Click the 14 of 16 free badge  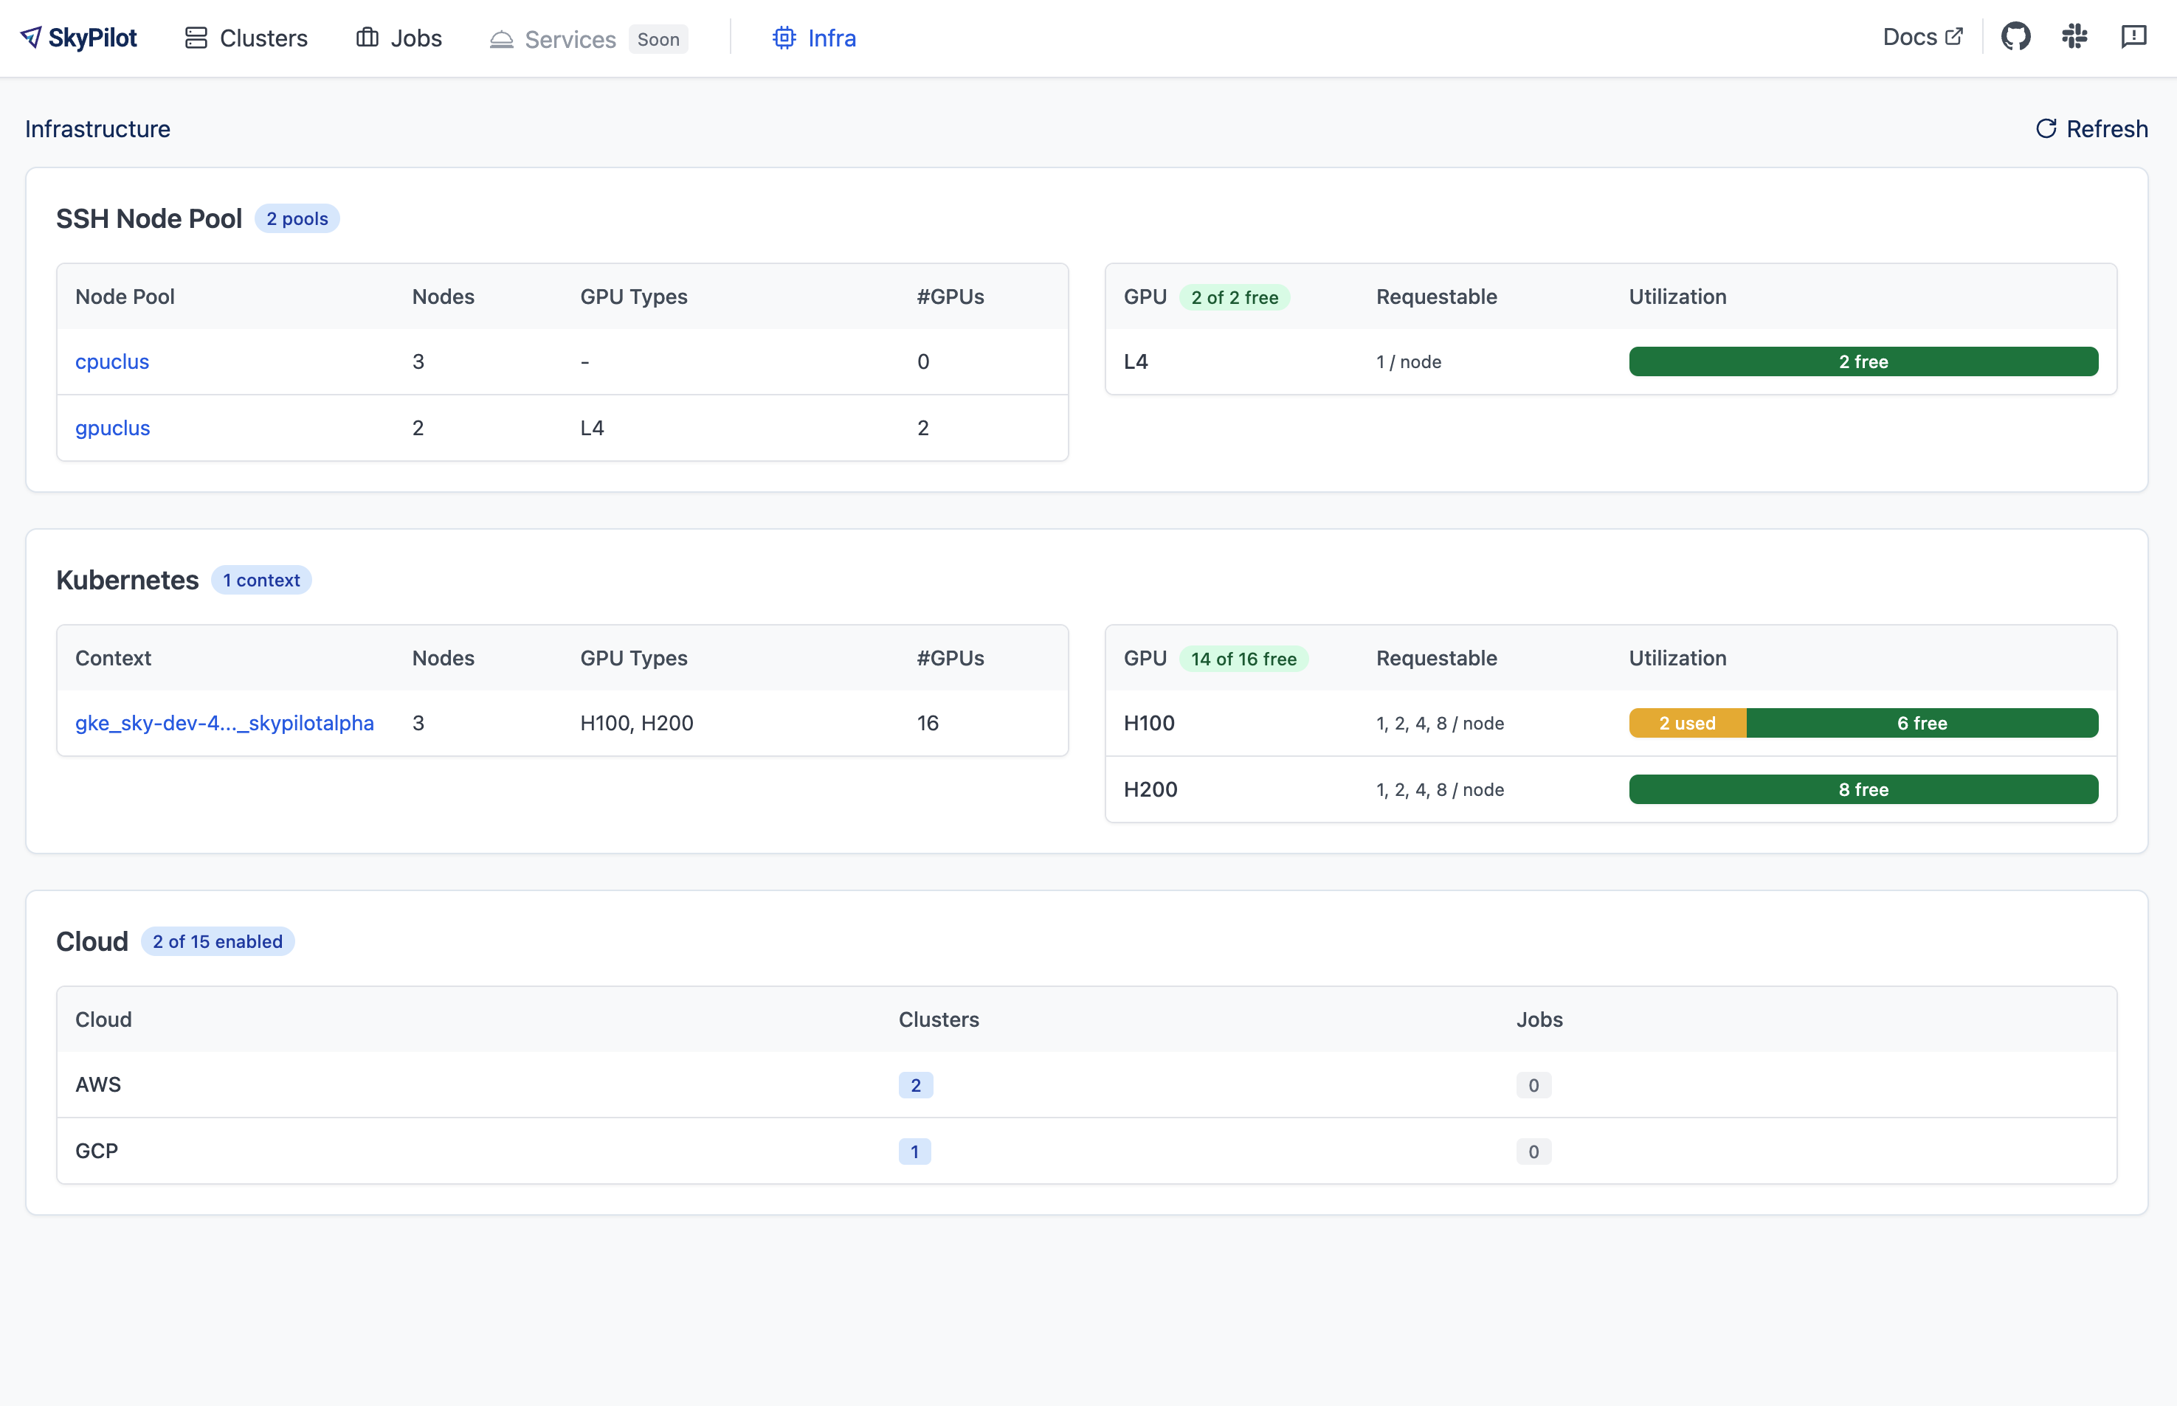pyautogui.click(x=1243, y=659)
